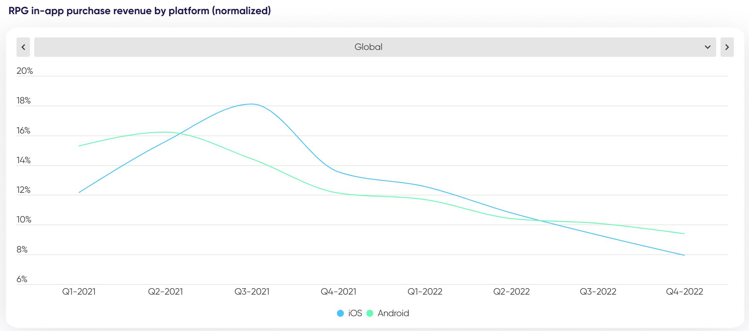The width and height of the screenshot is (749, 331).
Task: Click the Android line end at Q4-2022
Action: click(684, 234)
